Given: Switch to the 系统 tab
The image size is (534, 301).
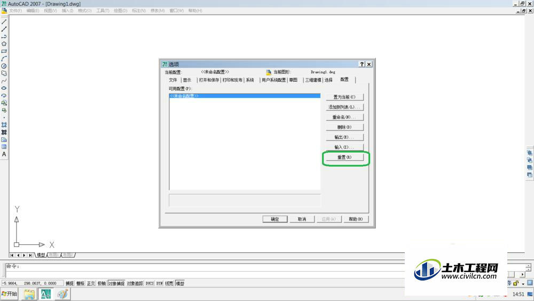Looking at the screenshot, I should click(x=250, y=80).
